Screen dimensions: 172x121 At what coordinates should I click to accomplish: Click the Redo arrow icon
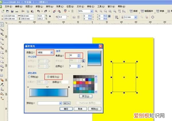[x=46, y=11]
